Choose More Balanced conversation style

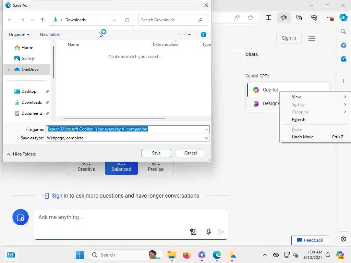pyautogui.click(x=121, y=167)
